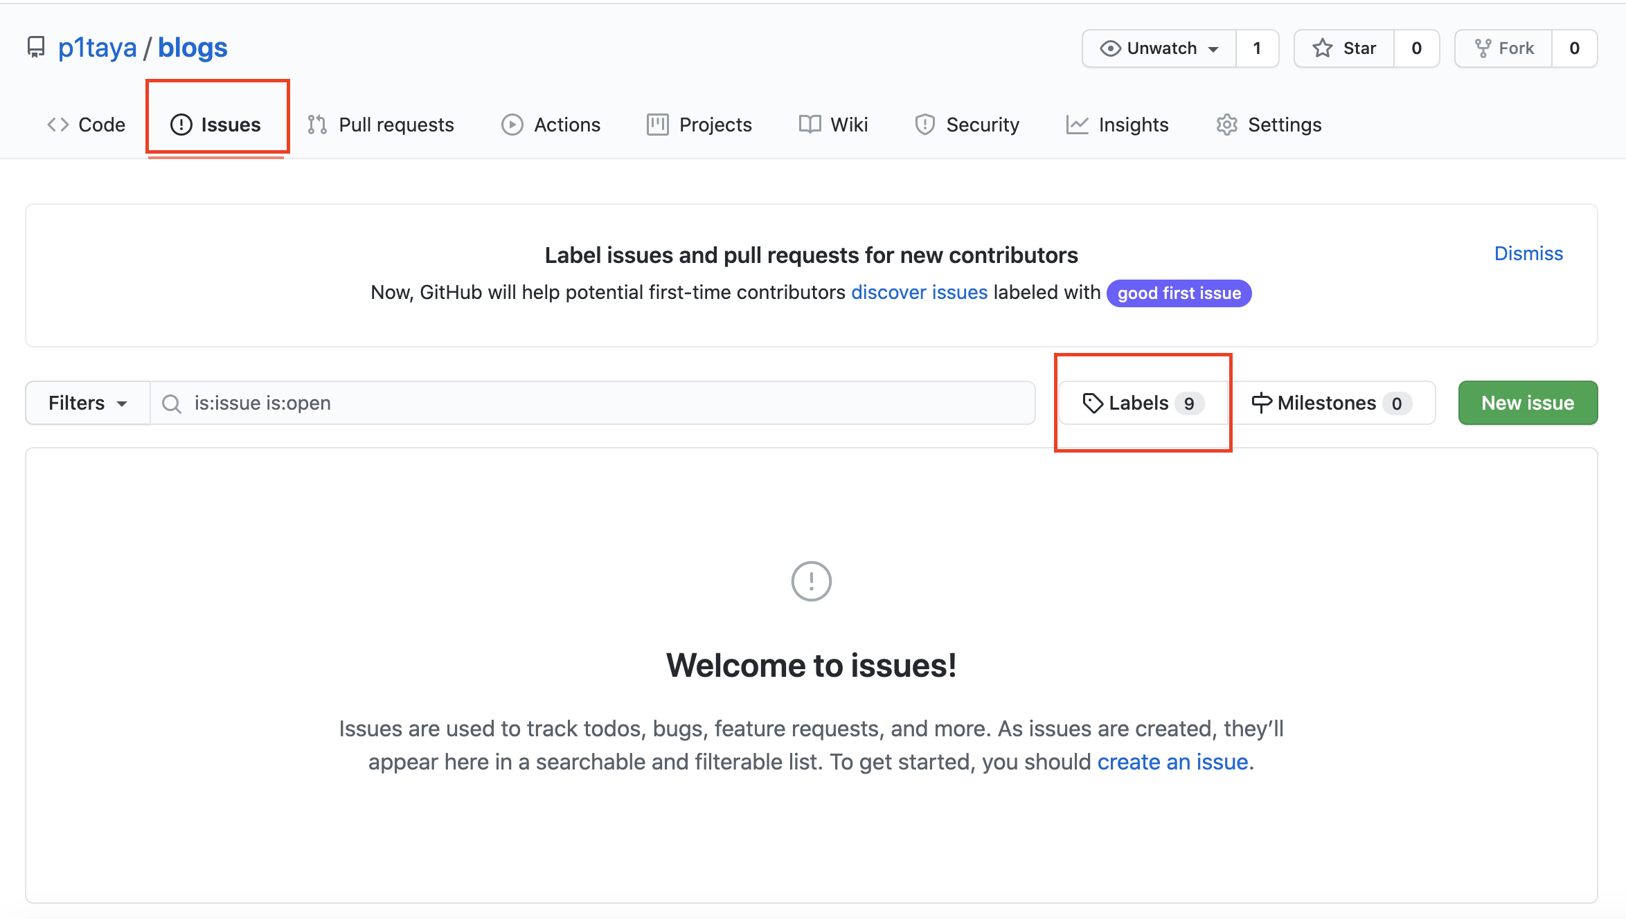Image resolution: width=1626 pixels, height=919 pixels.
Task: Click the tag icon on the Labels button
Action: (1093, 403)
